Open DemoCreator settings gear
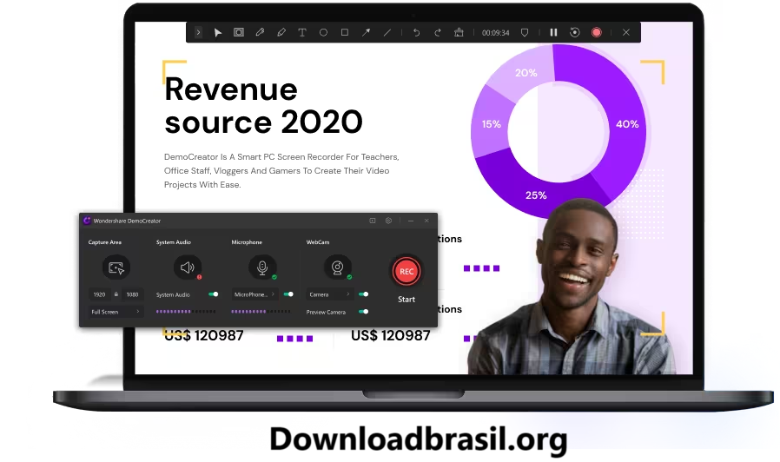Screen dimensions: 780x462 (388, 221)
